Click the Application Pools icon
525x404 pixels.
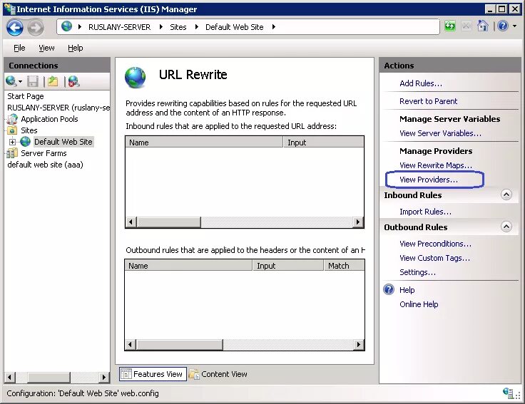point(12,119)
